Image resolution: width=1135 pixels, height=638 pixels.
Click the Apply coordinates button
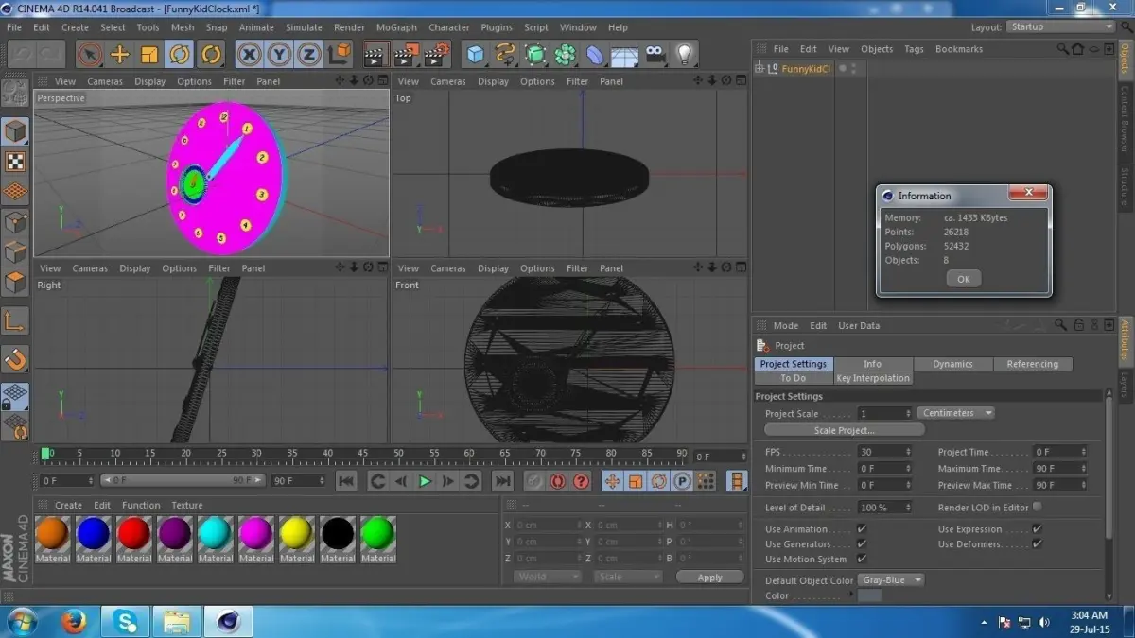[x=709, y=578]
